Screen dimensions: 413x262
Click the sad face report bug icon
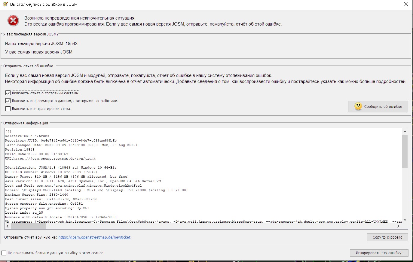coord(358,106)
